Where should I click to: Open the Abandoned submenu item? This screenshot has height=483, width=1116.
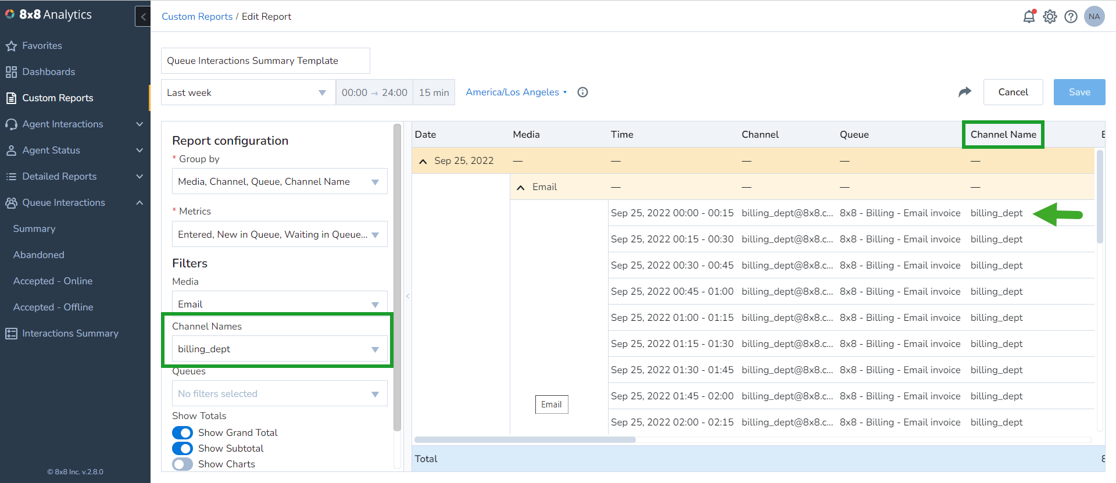[39, 255]
